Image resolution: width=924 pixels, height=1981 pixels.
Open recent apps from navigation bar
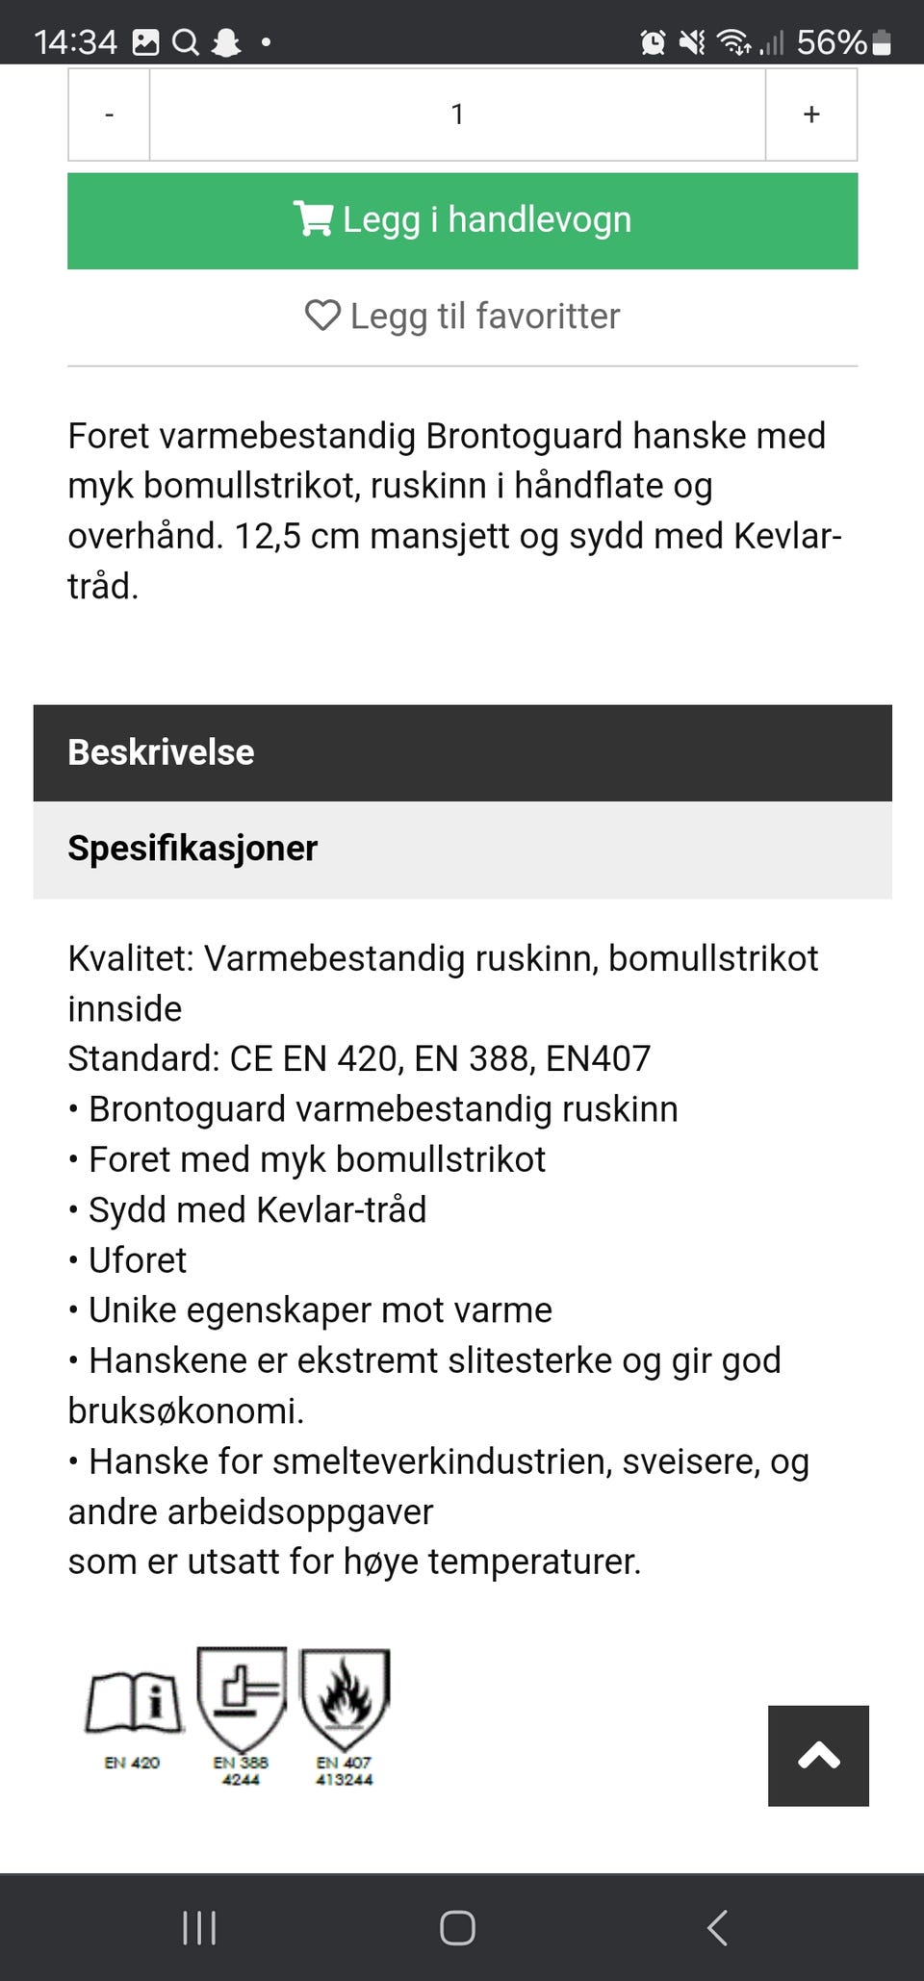point(199,1928)
